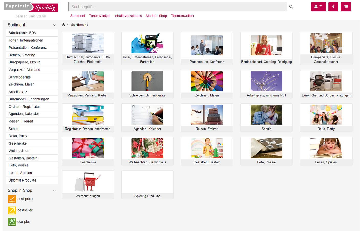The height and width of the screenshot is (231, 363).
Task: Open the shopping cart icon
Action: 346,7
